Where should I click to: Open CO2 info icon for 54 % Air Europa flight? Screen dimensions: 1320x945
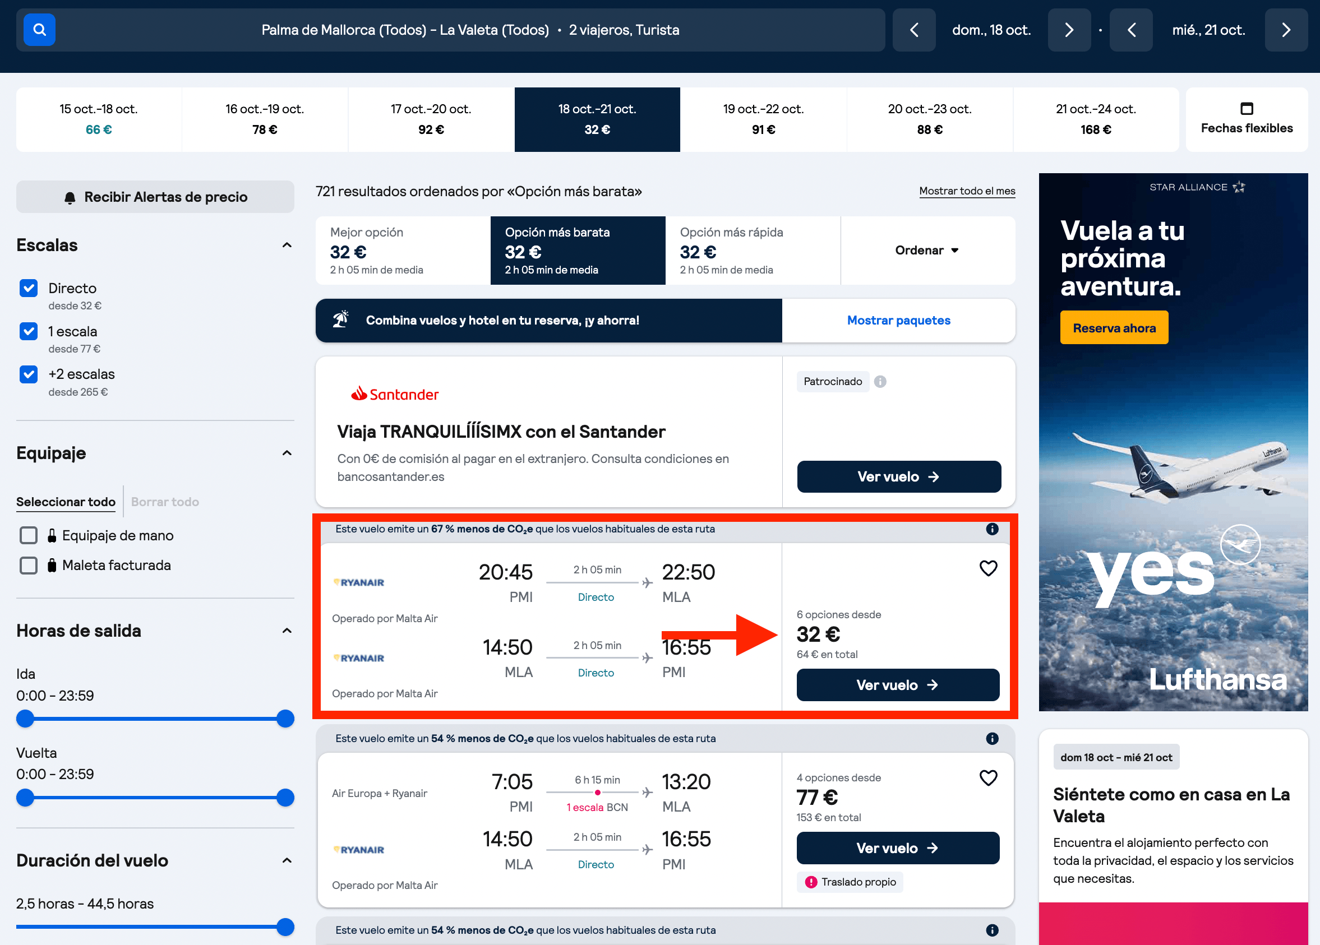click(x=993, y=738)
